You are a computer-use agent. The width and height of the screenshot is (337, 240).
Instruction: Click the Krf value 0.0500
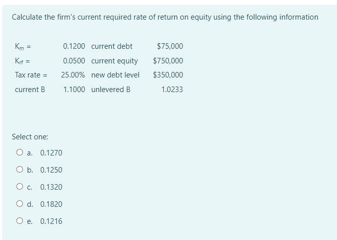(74, 61)
